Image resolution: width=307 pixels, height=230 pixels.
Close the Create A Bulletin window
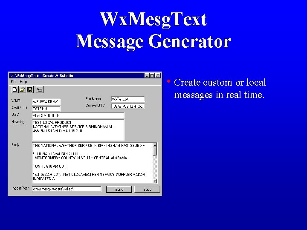(158, 75)
